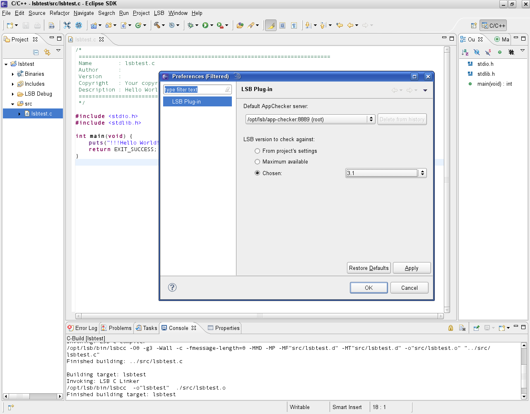530x414 pixels.
Task: Click C/C++ perspective button
Action: point(493,26)
